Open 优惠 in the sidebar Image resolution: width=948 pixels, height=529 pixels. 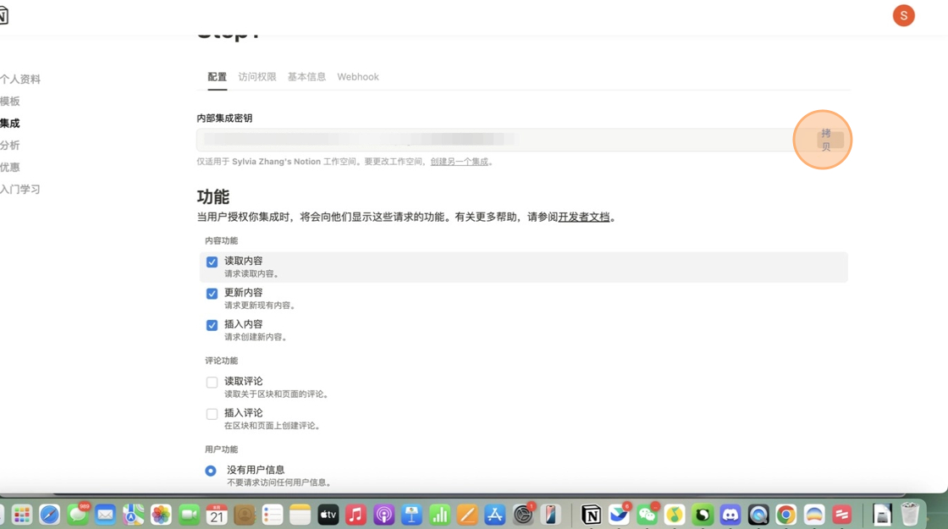click(x=9, y=167)
